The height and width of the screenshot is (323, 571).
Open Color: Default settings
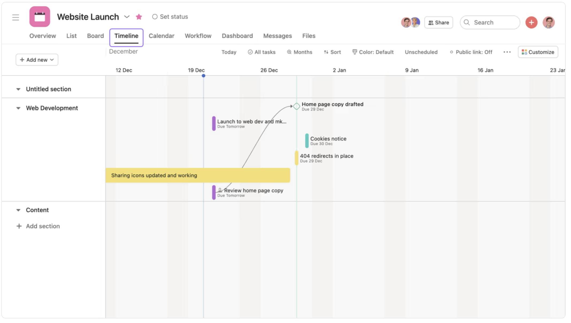[x=373, y=52]
